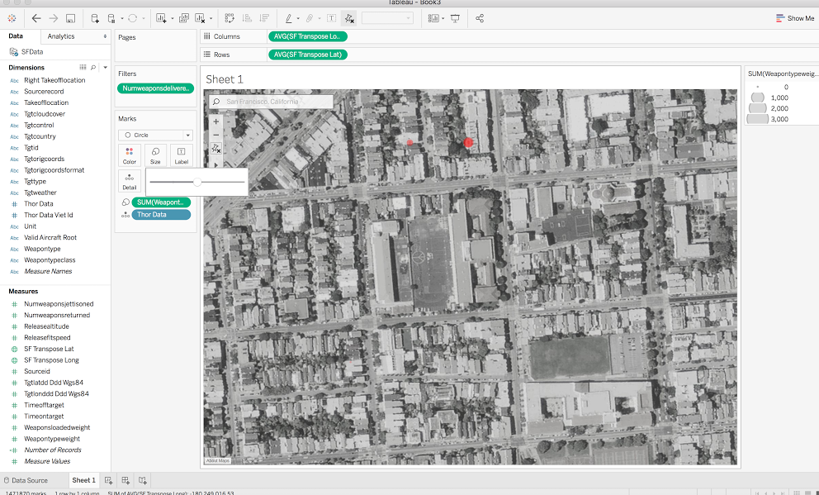Open the Show Me panel

tap(795, 18)
